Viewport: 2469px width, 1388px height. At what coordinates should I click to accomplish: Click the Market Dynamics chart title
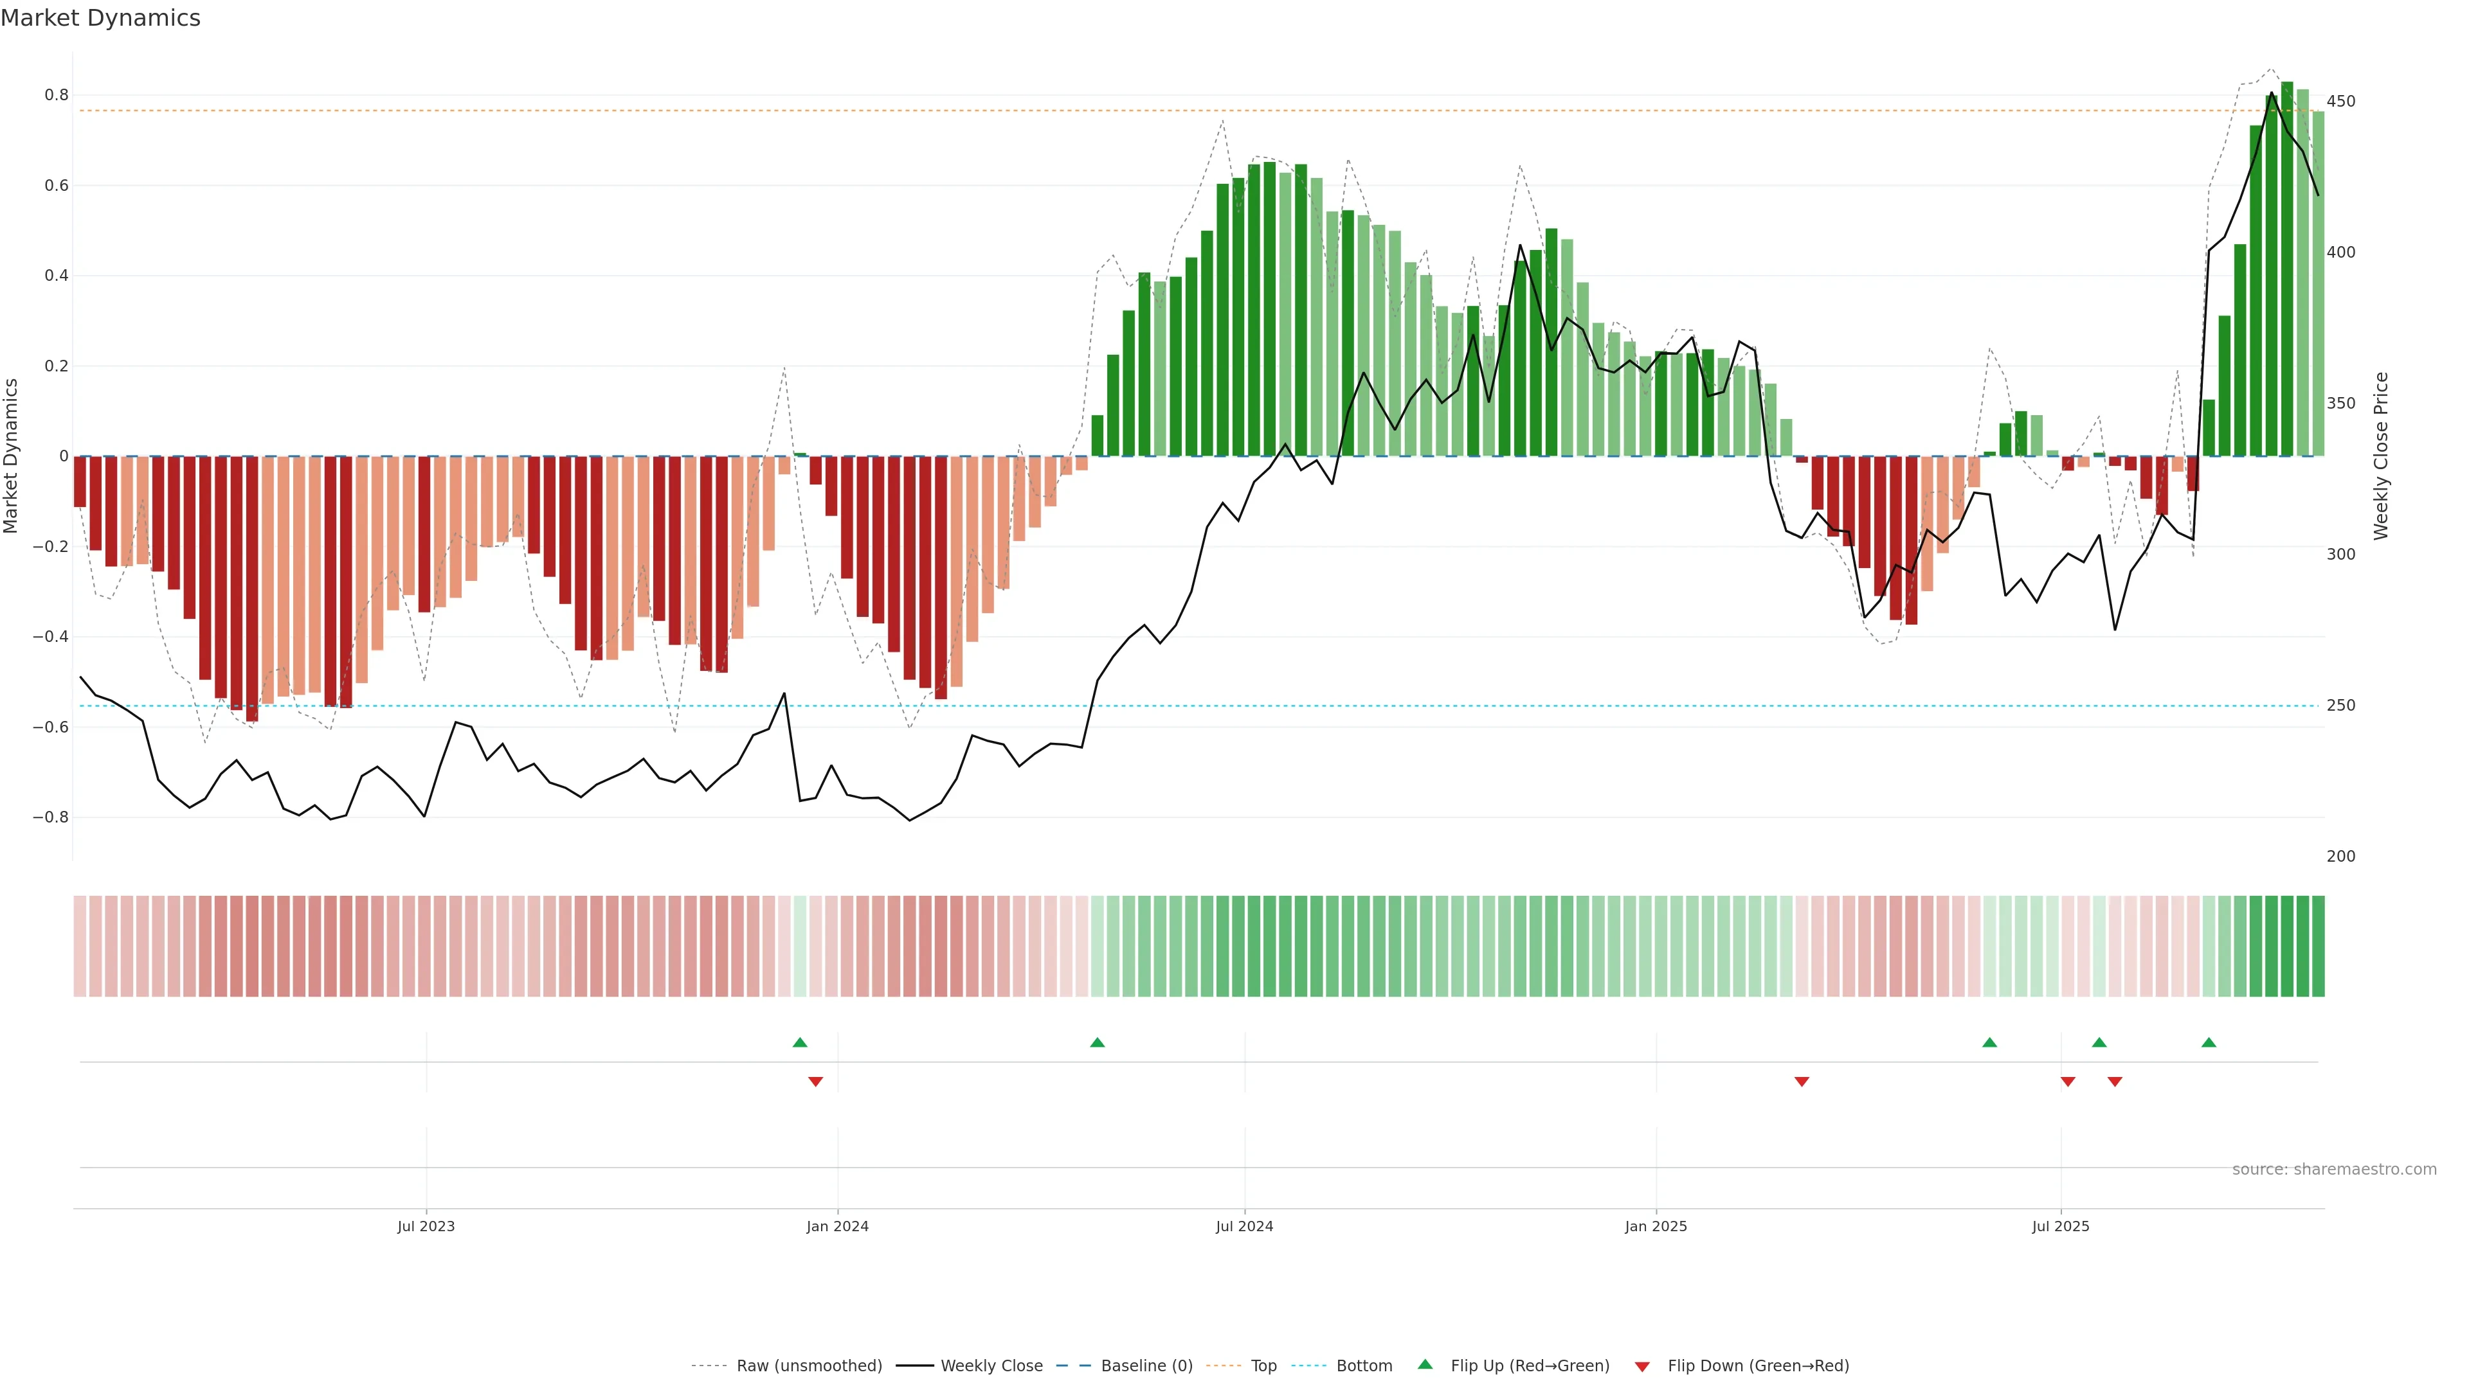pos(101,18)
